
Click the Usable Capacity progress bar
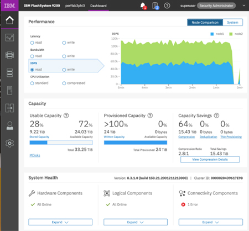(61, 143)
